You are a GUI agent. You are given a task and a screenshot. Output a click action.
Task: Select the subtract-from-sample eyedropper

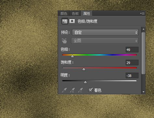(80, 90)
